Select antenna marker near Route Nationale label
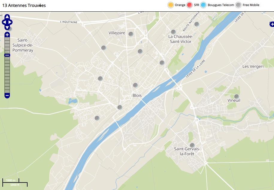 tap(197, 24)
